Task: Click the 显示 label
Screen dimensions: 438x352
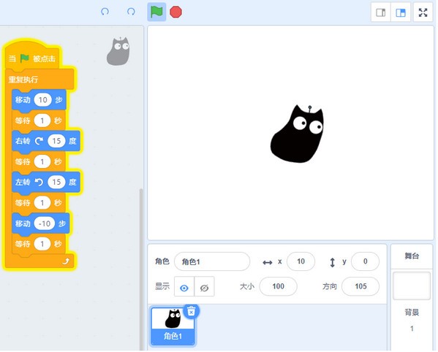Action: point(162,286)
